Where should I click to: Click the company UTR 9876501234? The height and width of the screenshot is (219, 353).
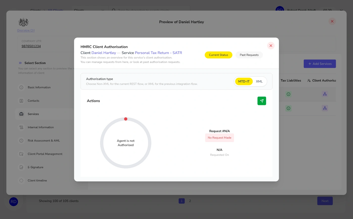click(x=31, y=46)
